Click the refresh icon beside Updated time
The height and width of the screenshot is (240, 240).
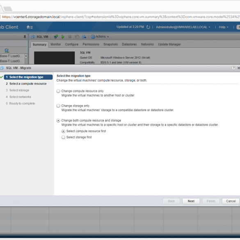tap(148, 27)
